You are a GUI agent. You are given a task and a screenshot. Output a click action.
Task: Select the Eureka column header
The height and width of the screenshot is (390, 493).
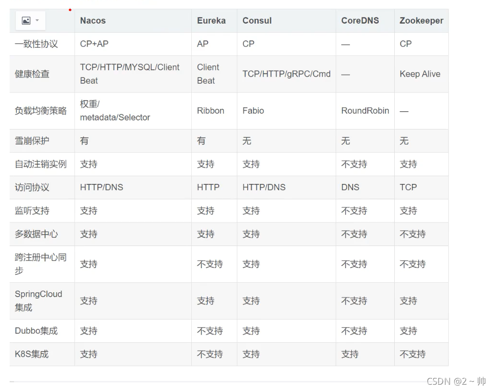tap(211, 21)
